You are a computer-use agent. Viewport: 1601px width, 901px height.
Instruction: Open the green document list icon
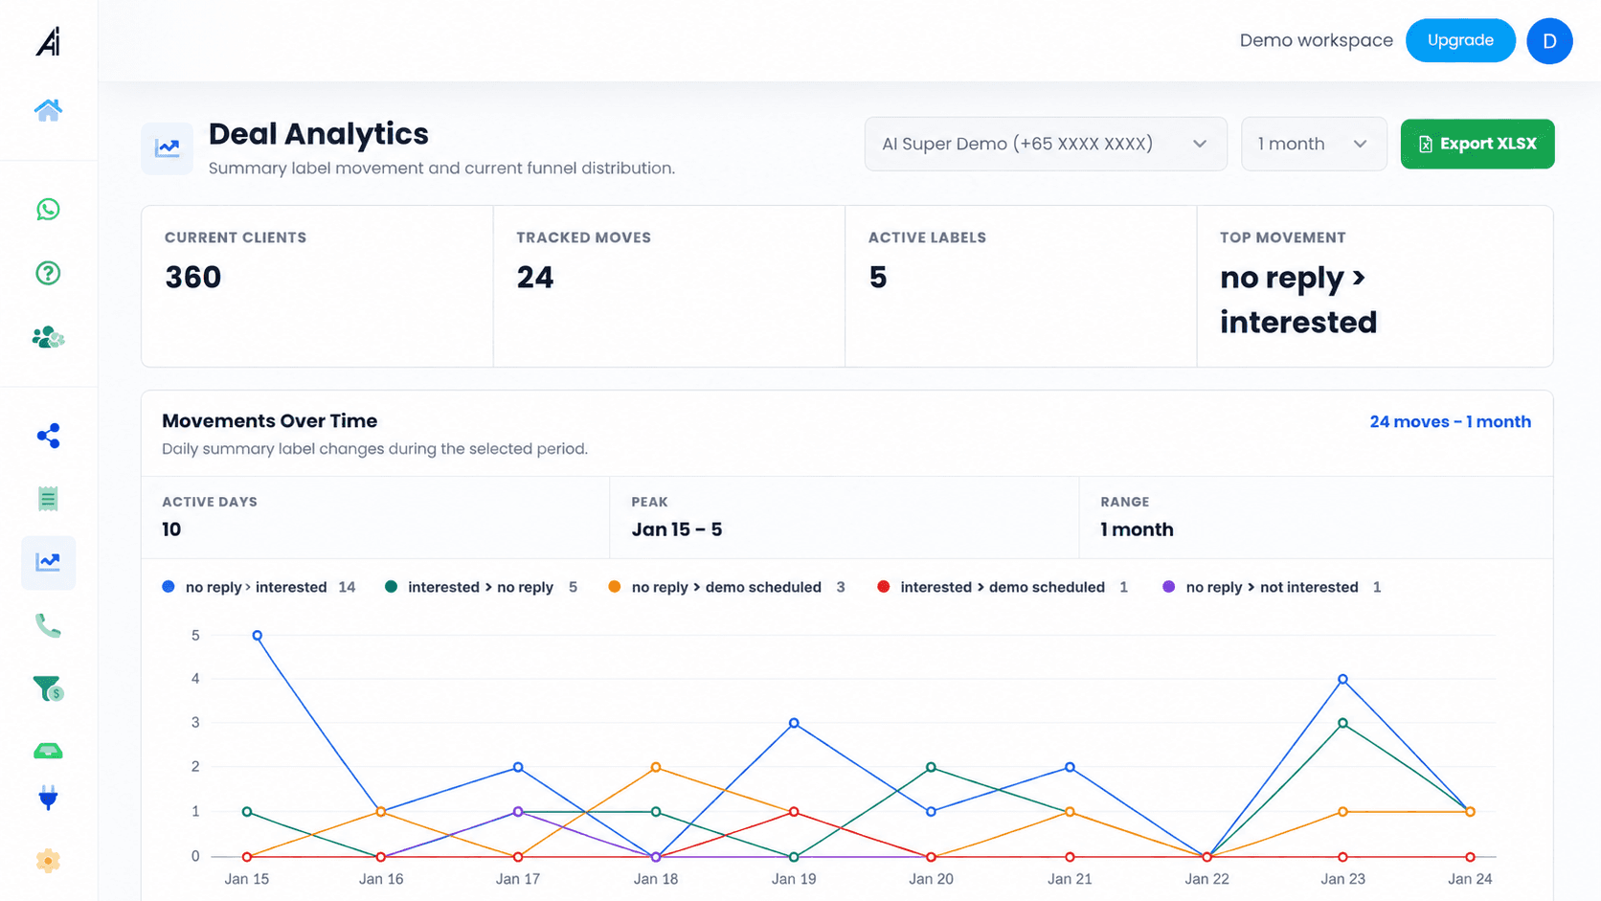click(48, 498)
